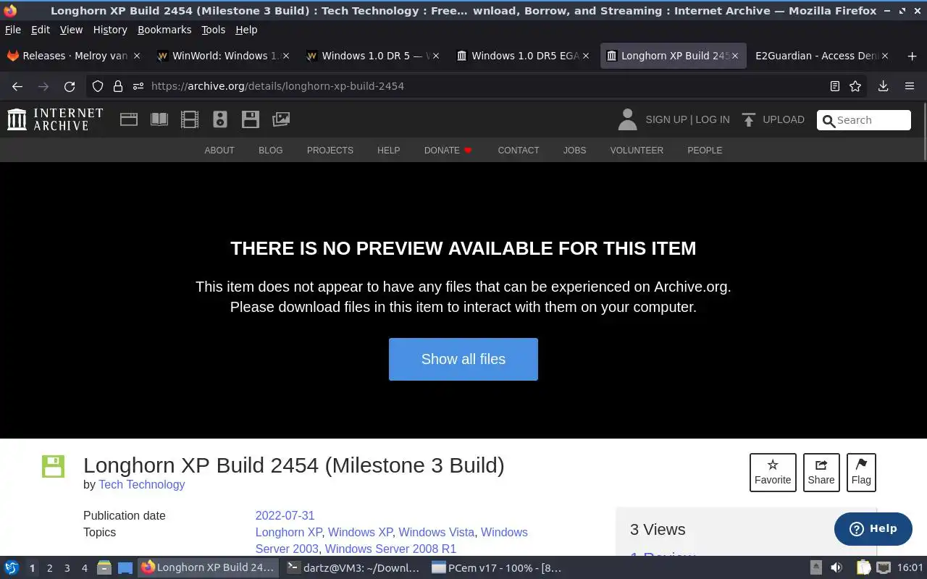927x579 pixels.
Task: Switch to workspace 2 on the taskbar
Action: [x=49, y=568]
